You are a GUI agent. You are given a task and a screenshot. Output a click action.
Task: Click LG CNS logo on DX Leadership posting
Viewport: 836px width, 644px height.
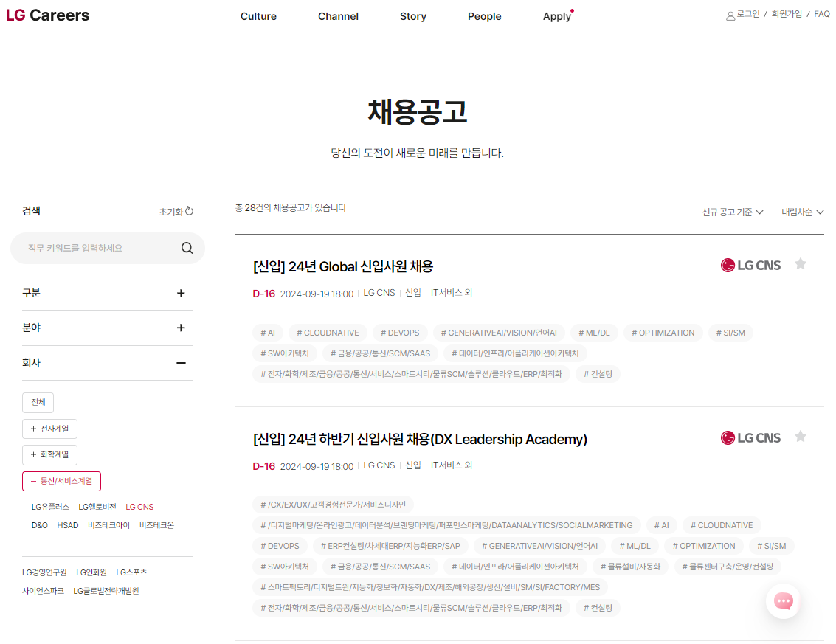[750, 437]
